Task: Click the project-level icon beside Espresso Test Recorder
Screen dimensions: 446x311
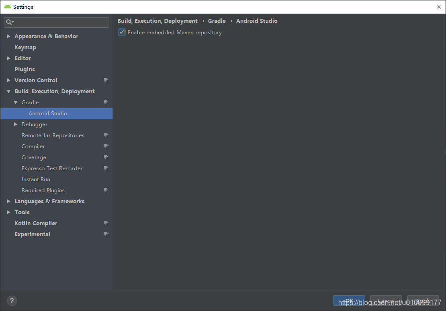Action: point(106,168)
